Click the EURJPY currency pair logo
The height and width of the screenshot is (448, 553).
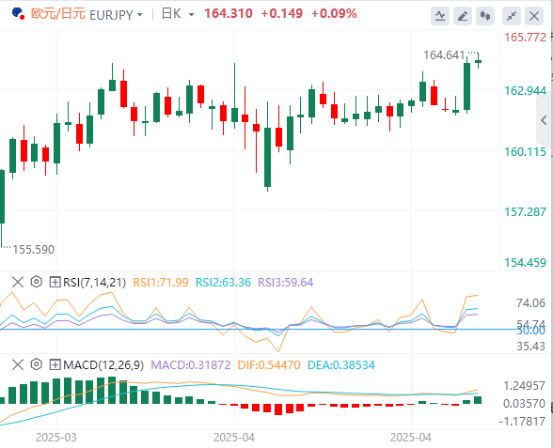pyautogui.click(x=18, y=14)
